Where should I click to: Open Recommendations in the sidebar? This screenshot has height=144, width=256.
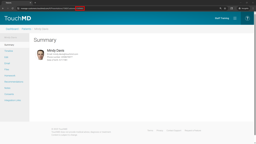pos(14,82)
